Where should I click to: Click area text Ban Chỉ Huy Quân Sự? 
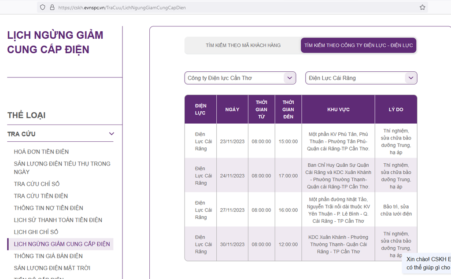tap(338, 176)
